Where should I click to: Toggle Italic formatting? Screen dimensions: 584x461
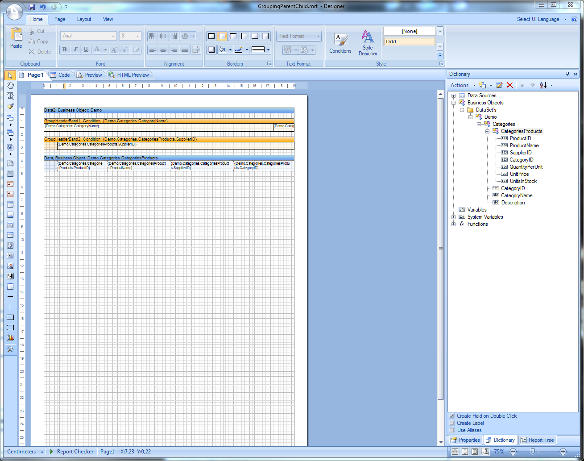coord(75,50)
